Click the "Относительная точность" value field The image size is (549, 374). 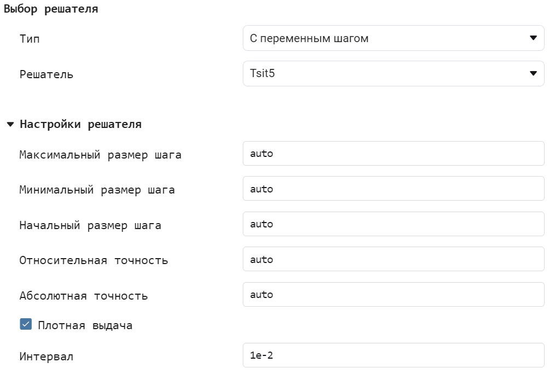[393, 260]
